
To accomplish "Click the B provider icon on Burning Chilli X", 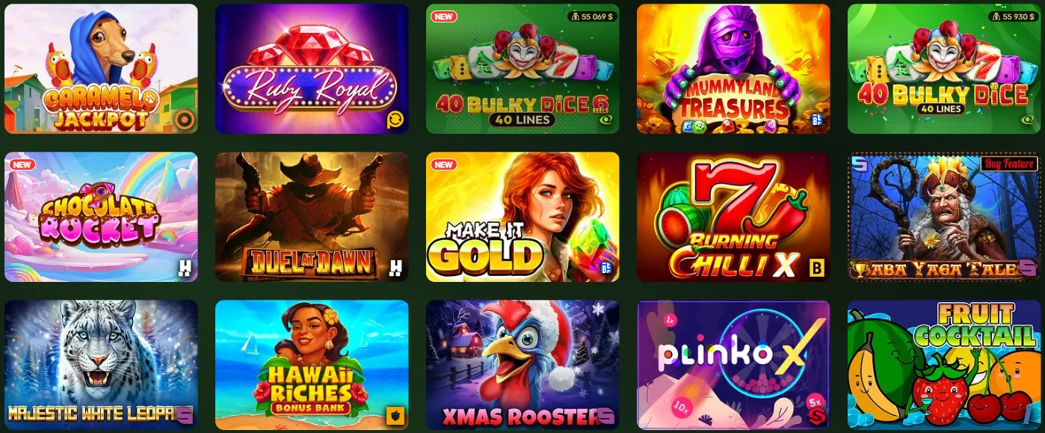I will 816,267.
